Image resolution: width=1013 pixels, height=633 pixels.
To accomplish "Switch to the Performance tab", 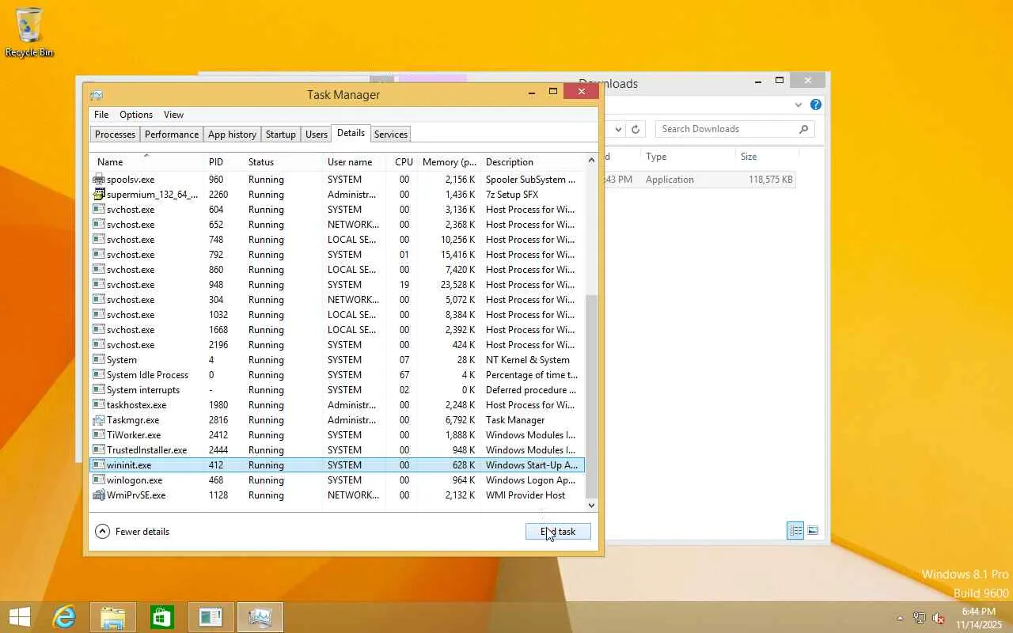I will pyautogui.click(x=171, y=134).
